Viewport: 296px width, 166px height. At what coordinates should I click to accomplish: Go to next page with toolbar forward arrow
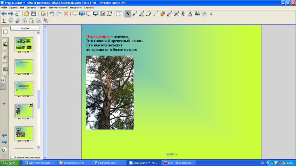pyautogui.click(x=11, y=14)
